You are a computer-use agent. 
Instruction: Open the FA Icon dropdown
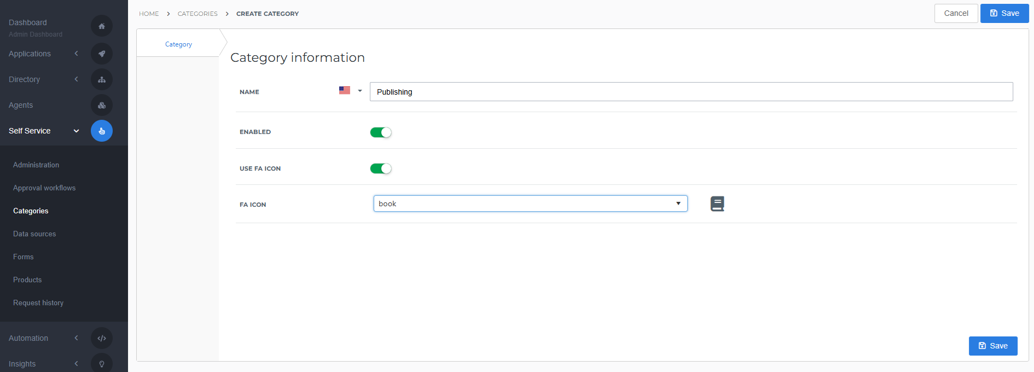pos(530,204)
